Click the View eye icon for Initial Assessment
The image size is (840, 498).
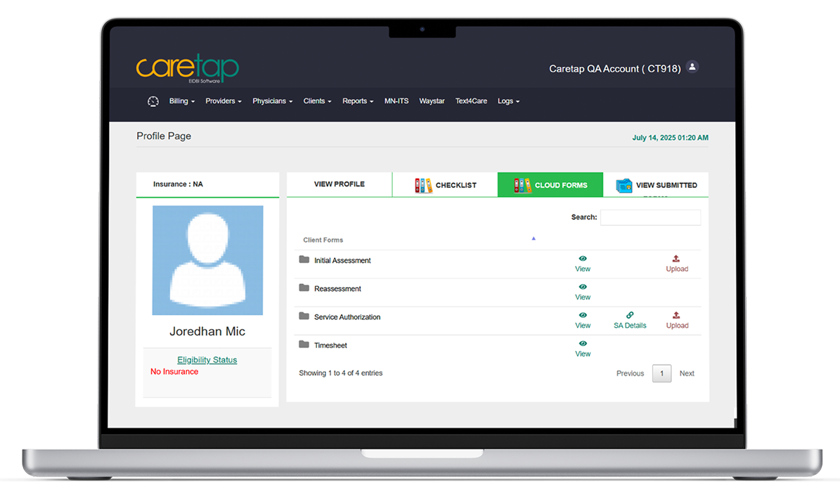[x=583, y=260]
